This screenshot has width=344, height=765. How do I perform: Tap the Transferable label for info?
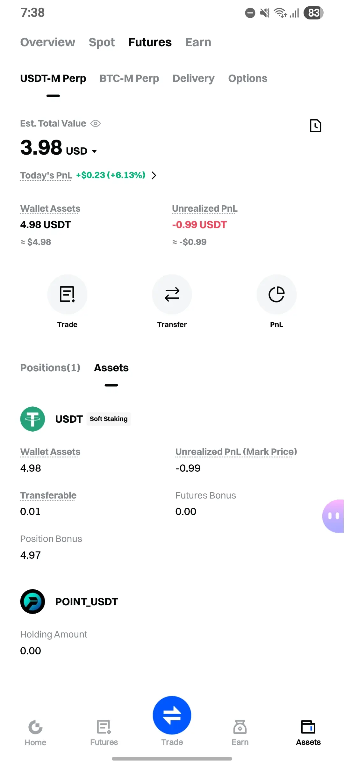(48, 495)
